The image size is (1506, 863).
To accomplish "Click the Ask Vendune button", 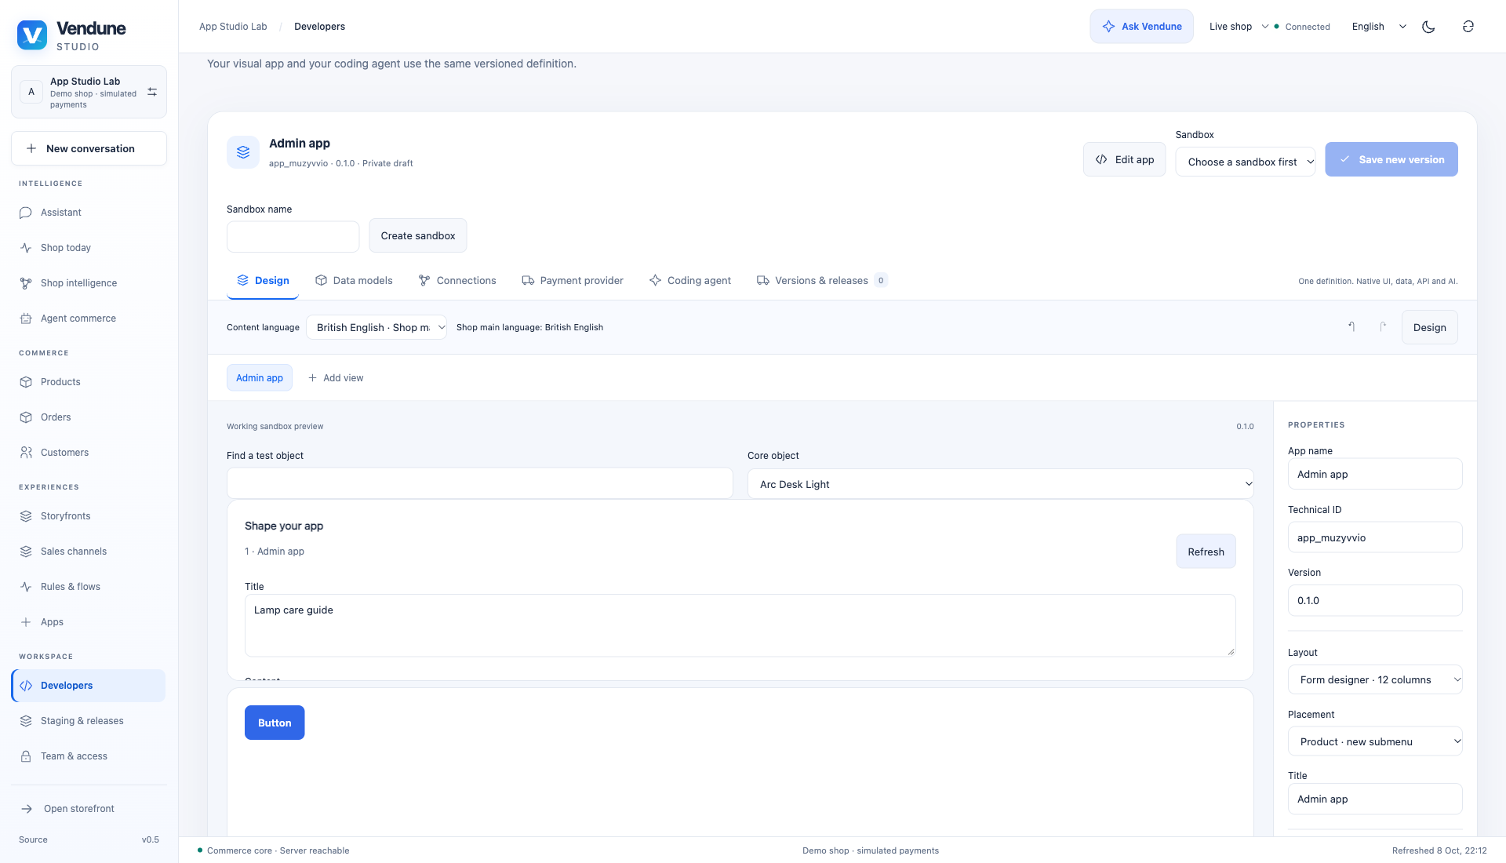I will (x=1142, y=27).
